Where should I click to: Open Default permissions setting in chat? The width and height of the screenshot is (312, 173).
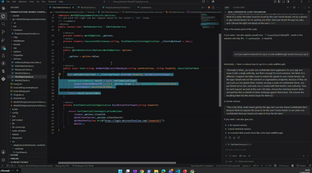[244, 161]
